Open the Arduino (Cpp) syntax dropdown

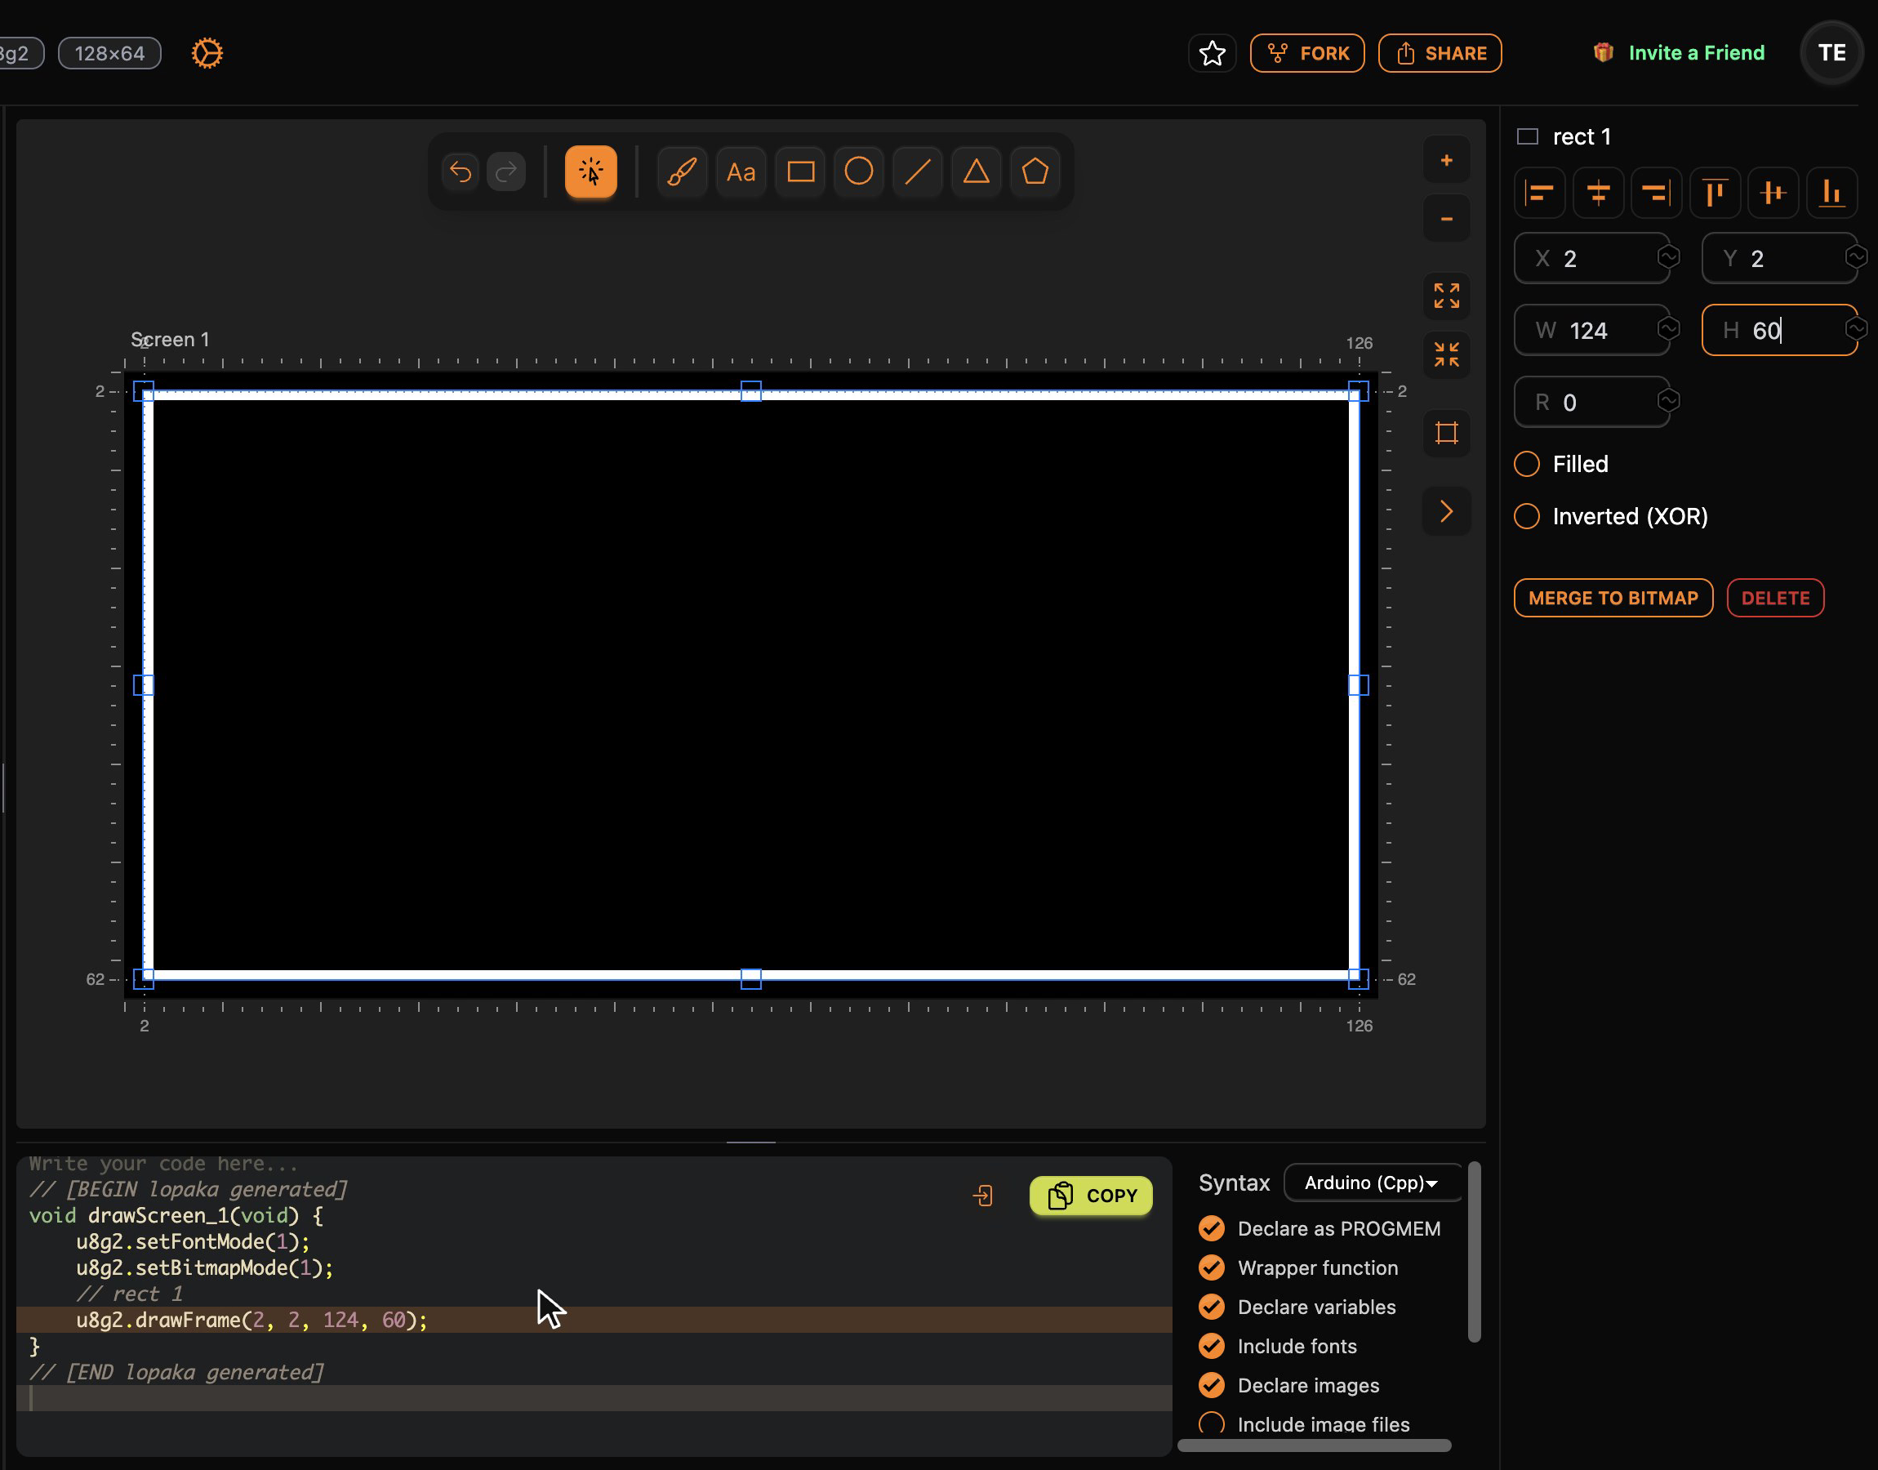[1372, 1183]
